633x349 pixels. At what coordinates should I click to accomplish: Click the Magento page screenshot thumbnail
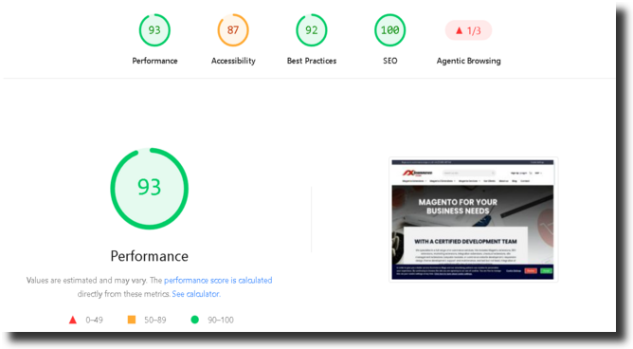point(473,219)
